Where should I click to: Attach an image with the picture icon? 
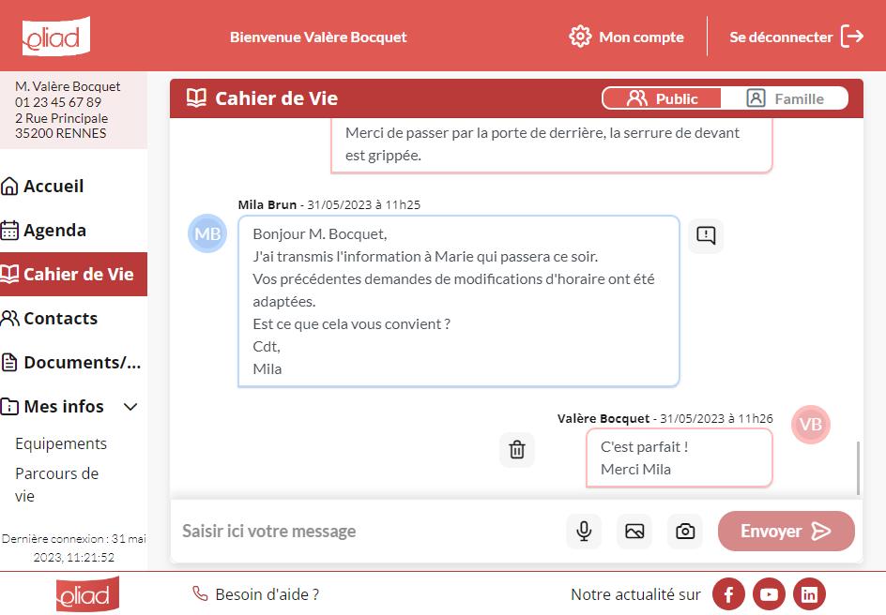pyautogui.click(x=634, y=531)
